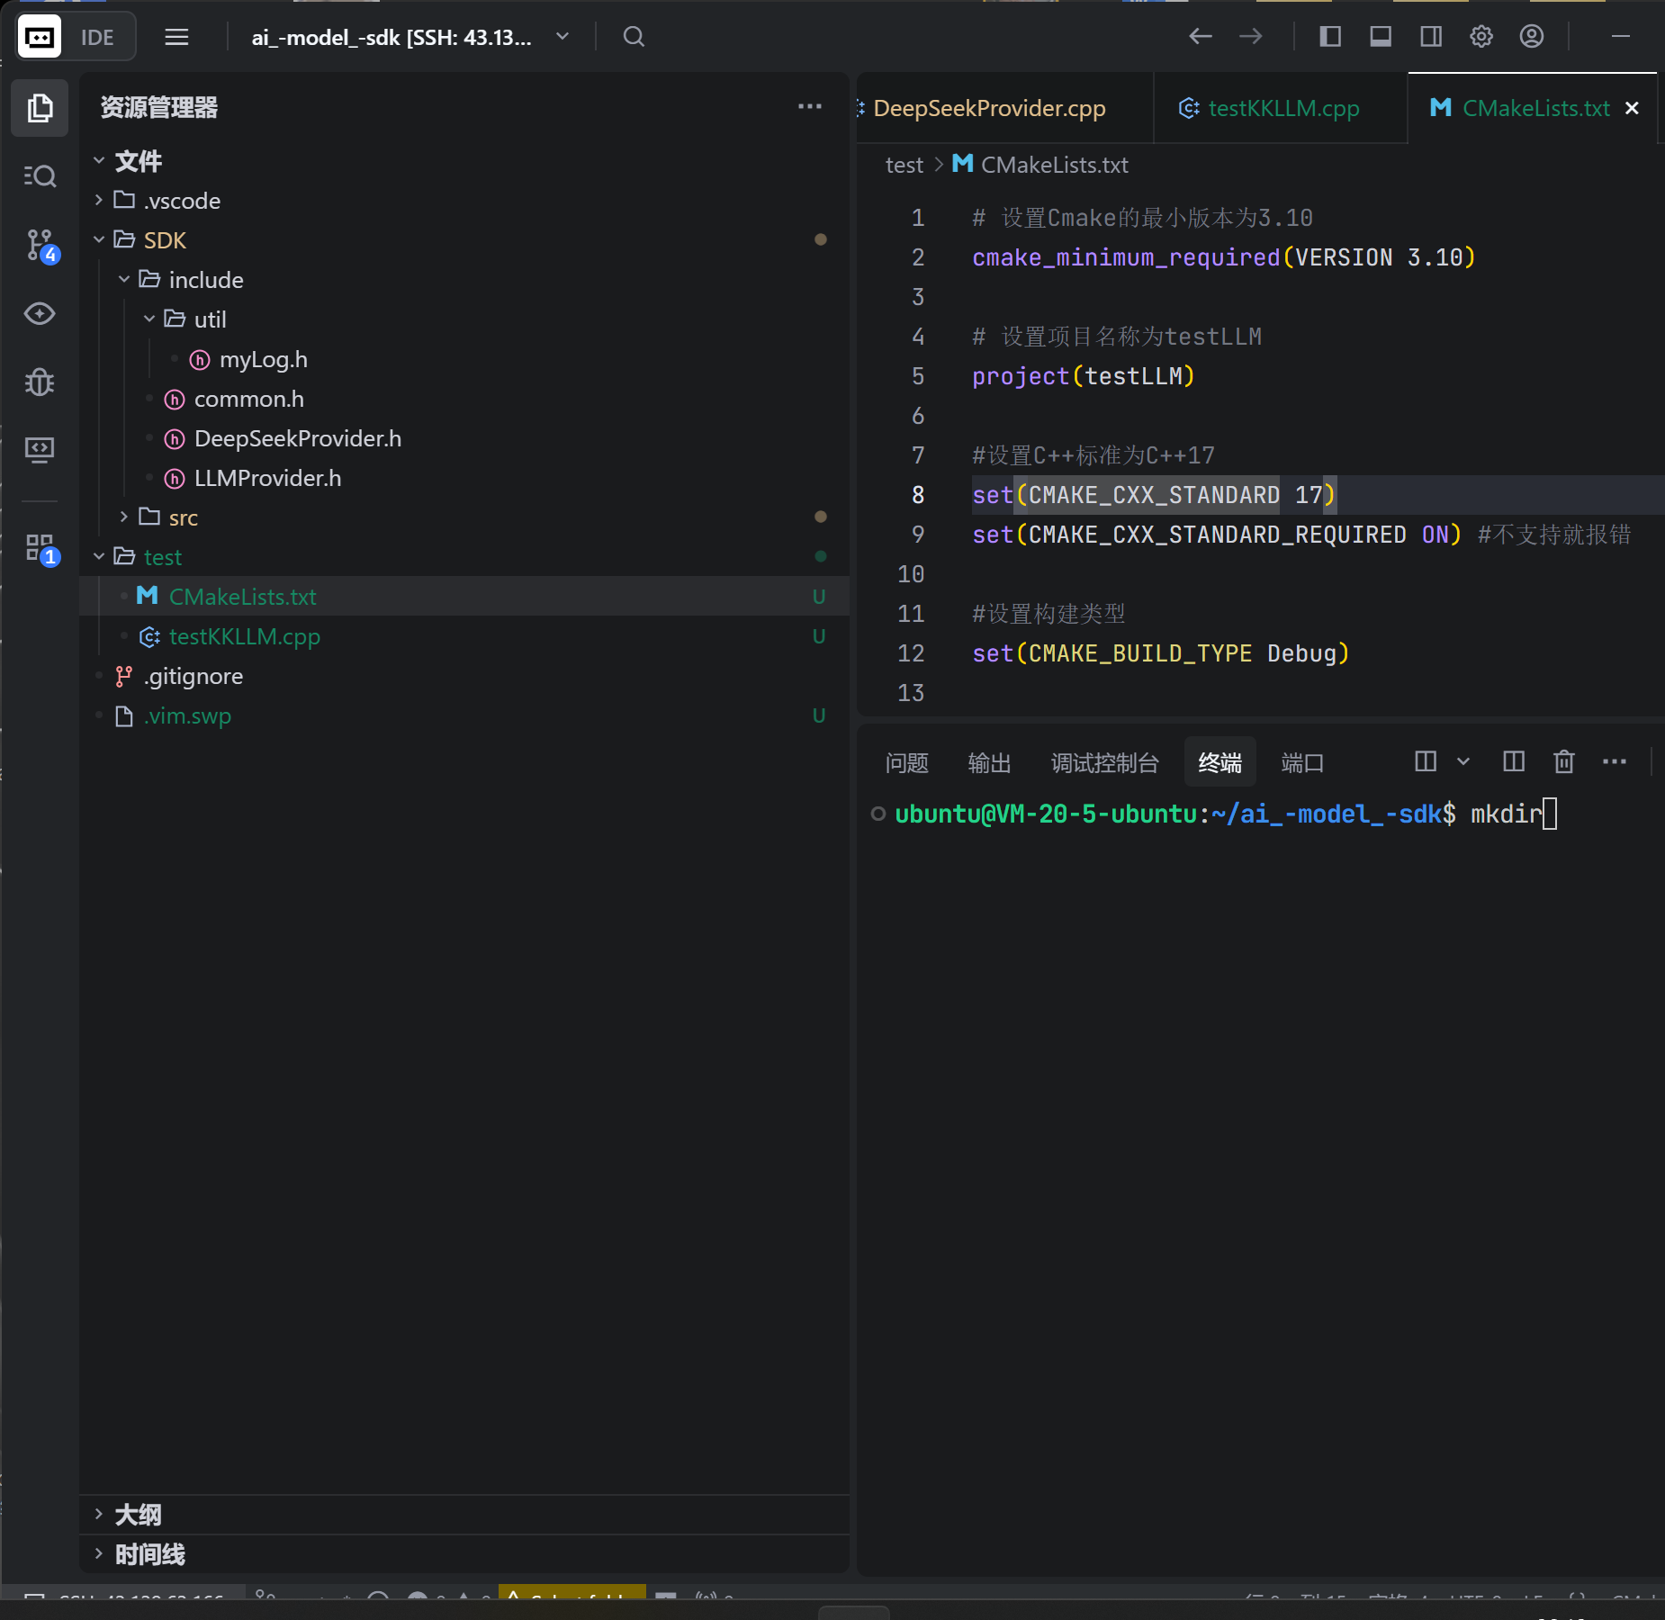The width and height of the screenshot is (1665, 1620).
Task: Click the magnifier search icon in title bar
Action: (x=634, y=37)
